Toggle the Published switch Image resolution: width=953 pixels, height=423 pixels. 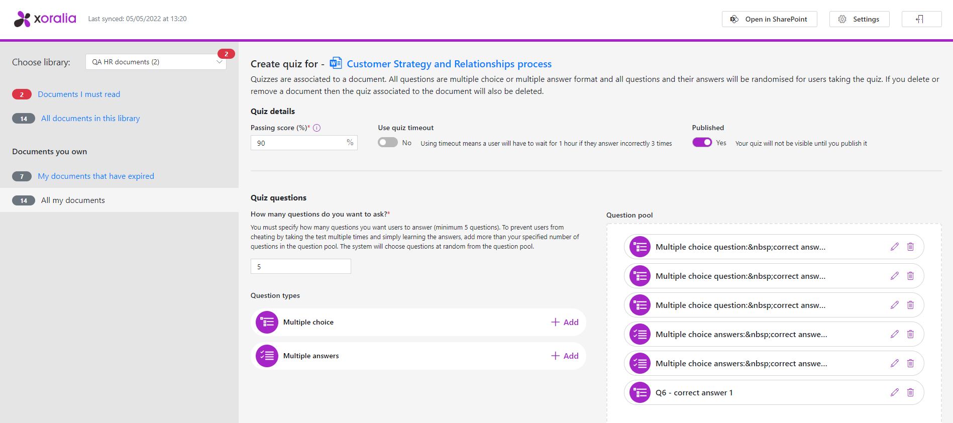tap(702, 143)
